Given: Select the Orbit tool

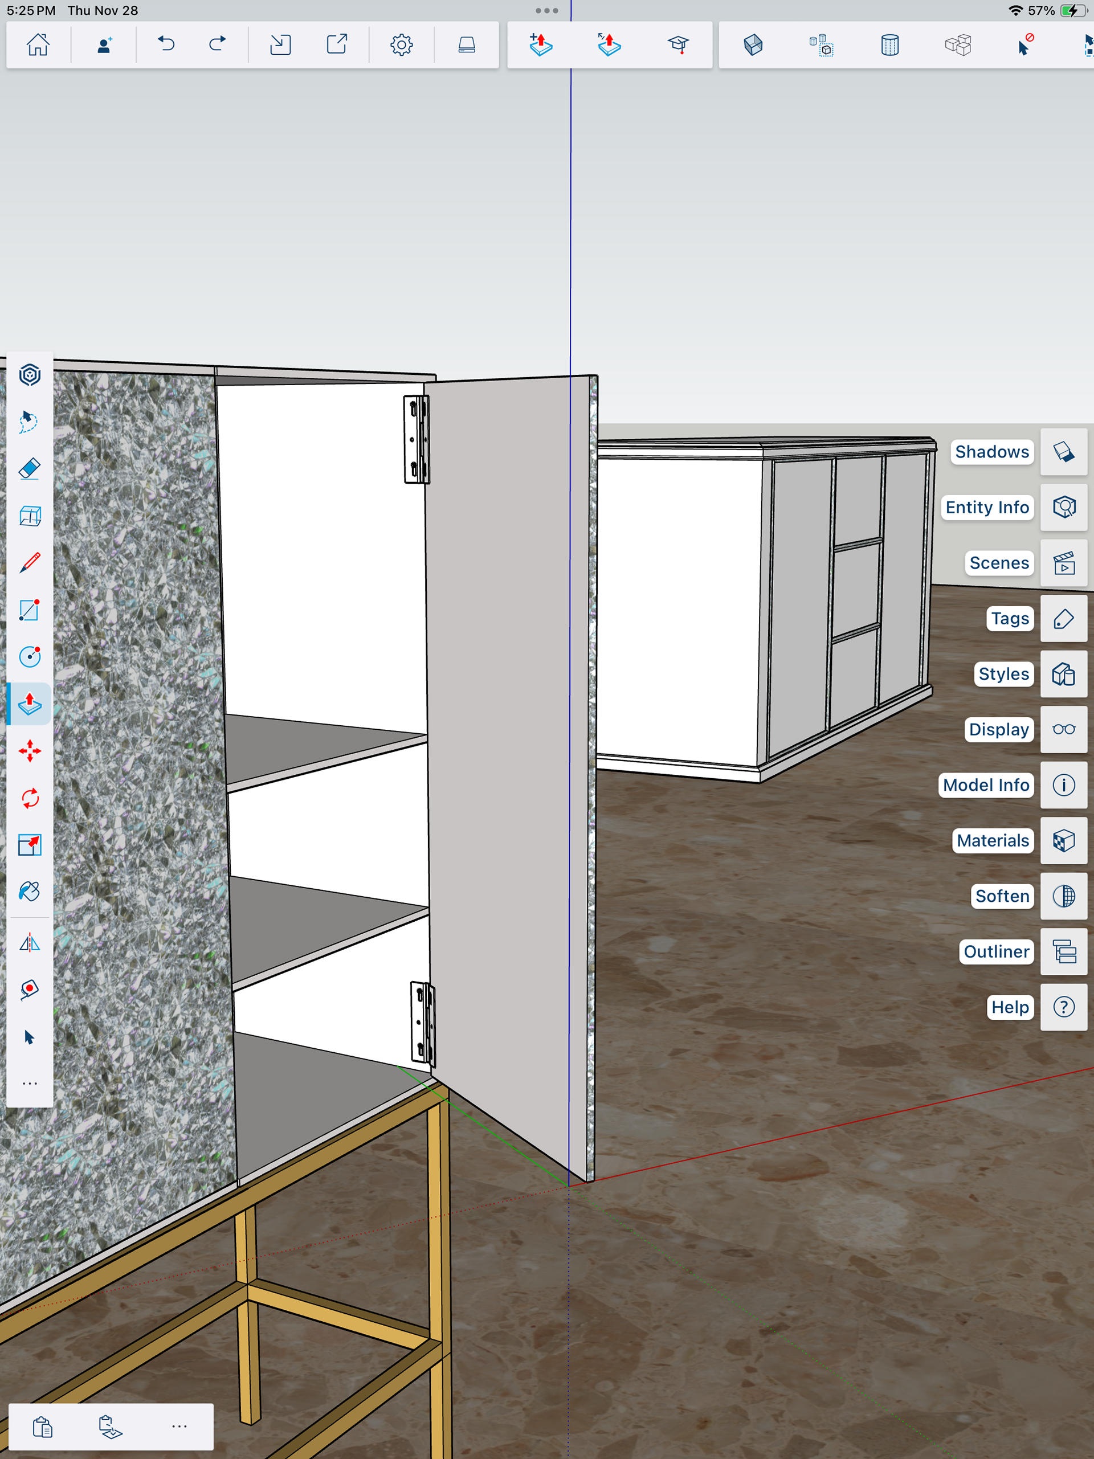Looking at the screenshot, I should (30, 375).
